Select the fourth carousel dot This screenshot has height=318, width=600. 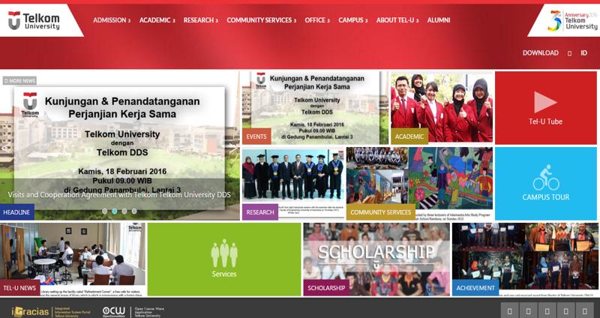[x=134, y=211]
